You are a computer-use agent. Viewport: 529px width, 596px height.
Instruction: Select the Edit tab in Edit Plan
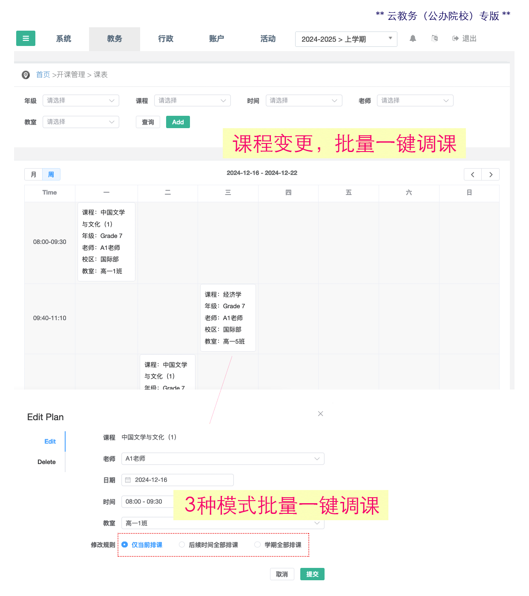(x=50, y=441)
